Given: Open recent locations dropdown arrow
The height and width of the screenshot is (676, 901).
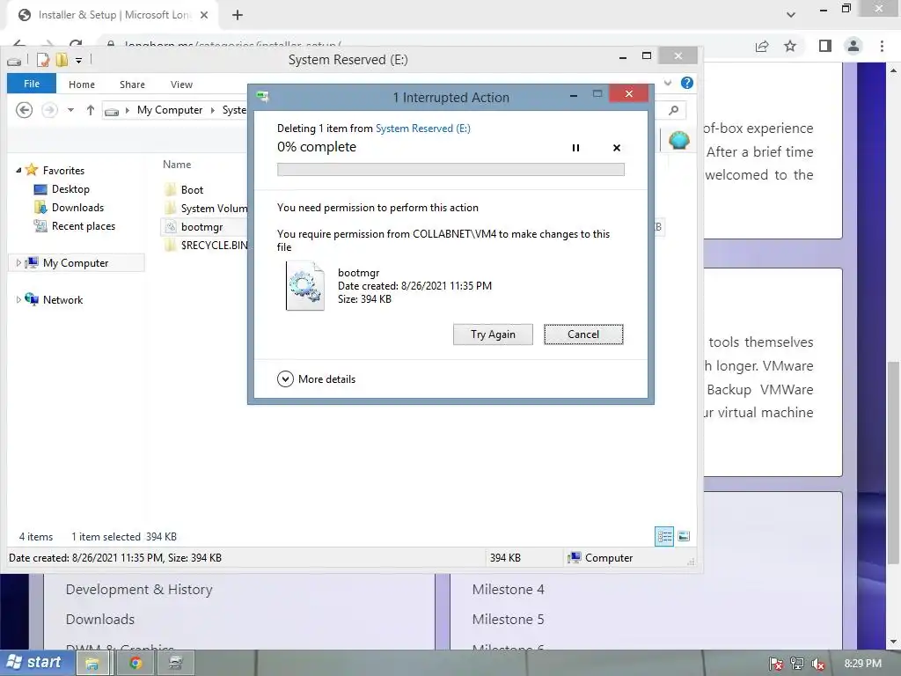Looking at the screenshot, I should (x=70, y=110).
